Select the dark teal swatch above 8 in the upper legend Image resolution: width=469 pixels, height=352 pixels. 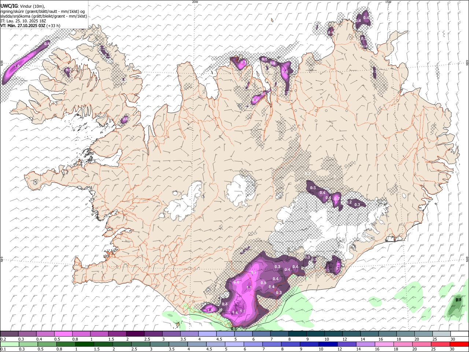(x=297, y=334)
